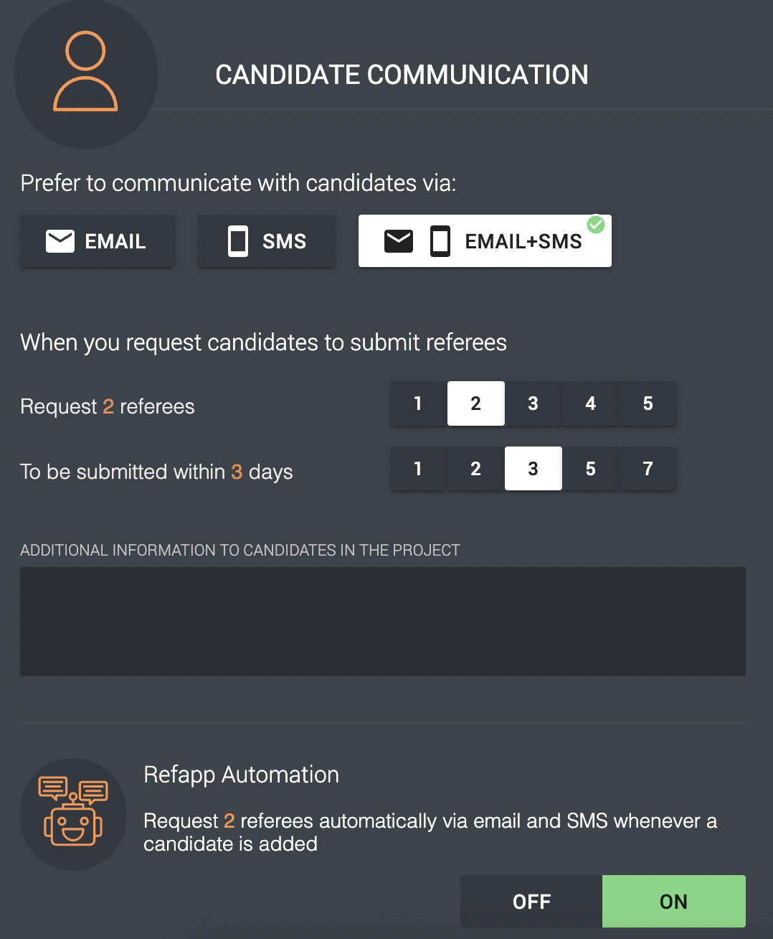
Task: Set submission deadline to 1 day
Action: coord(418,469)
